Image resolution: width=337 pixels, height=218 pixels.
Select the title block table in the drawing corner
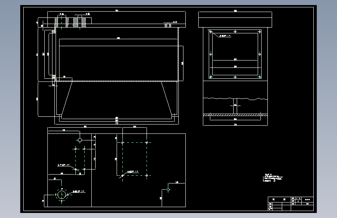tap(291, 204)
